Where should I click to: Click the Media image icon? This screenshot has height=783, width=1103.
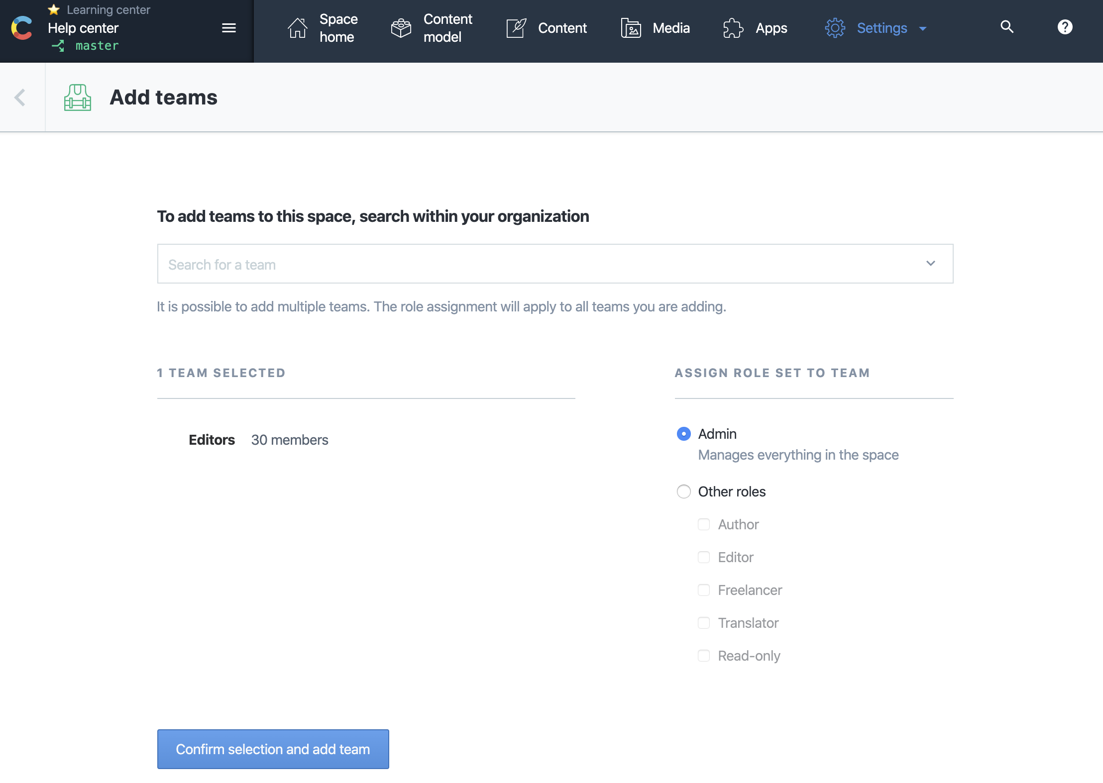point(631,28)
